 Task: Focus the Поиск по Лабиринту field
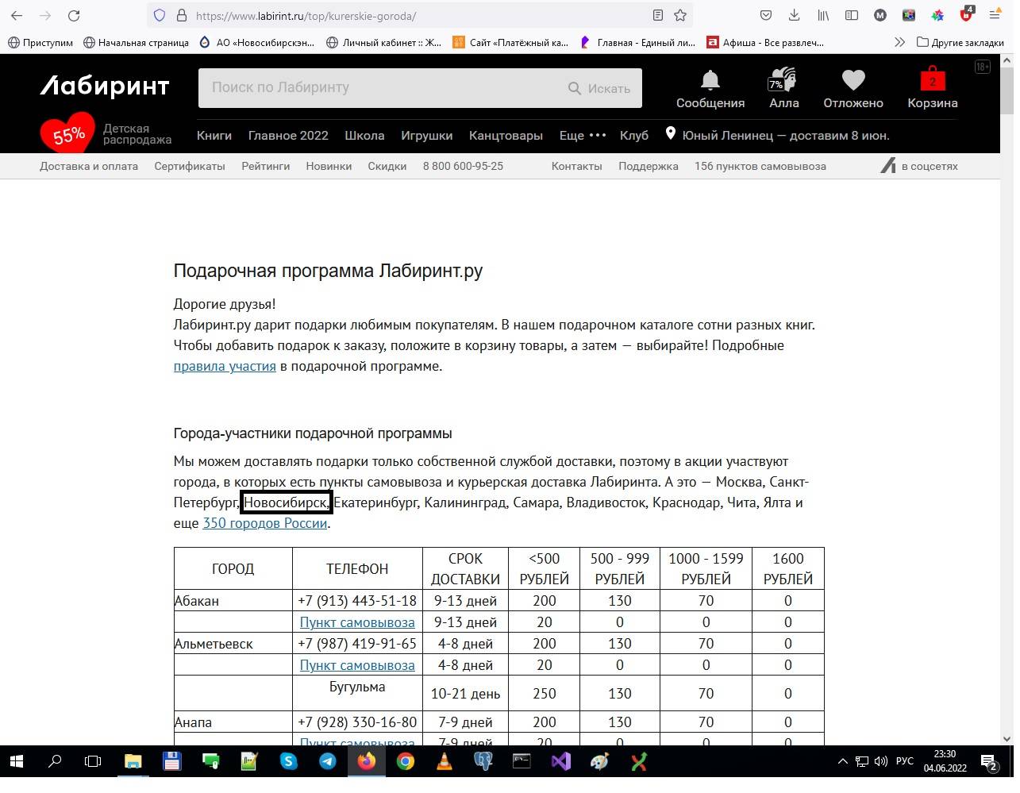381,87
